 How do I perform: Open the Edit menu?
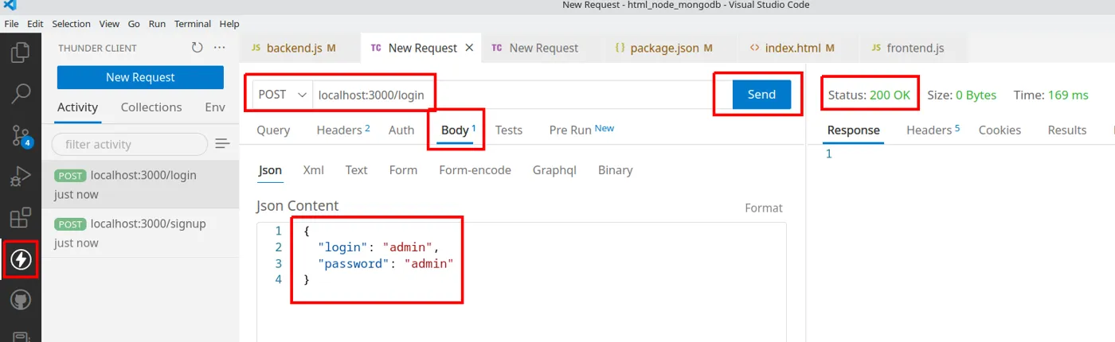click(x=35, y=24)
